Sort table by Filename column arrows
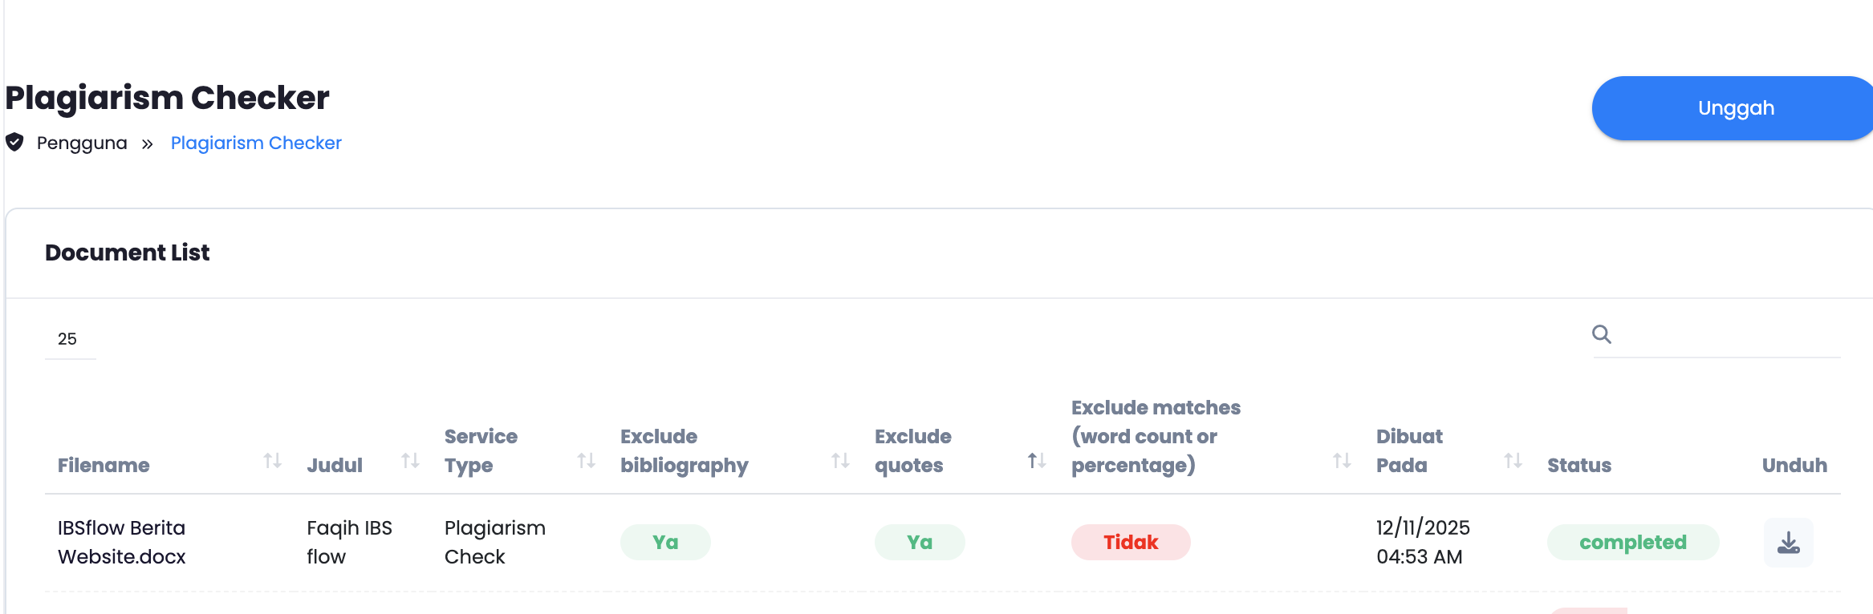Screen dimensions: 1873x614 pyautogui.click(x=273, y=461)
